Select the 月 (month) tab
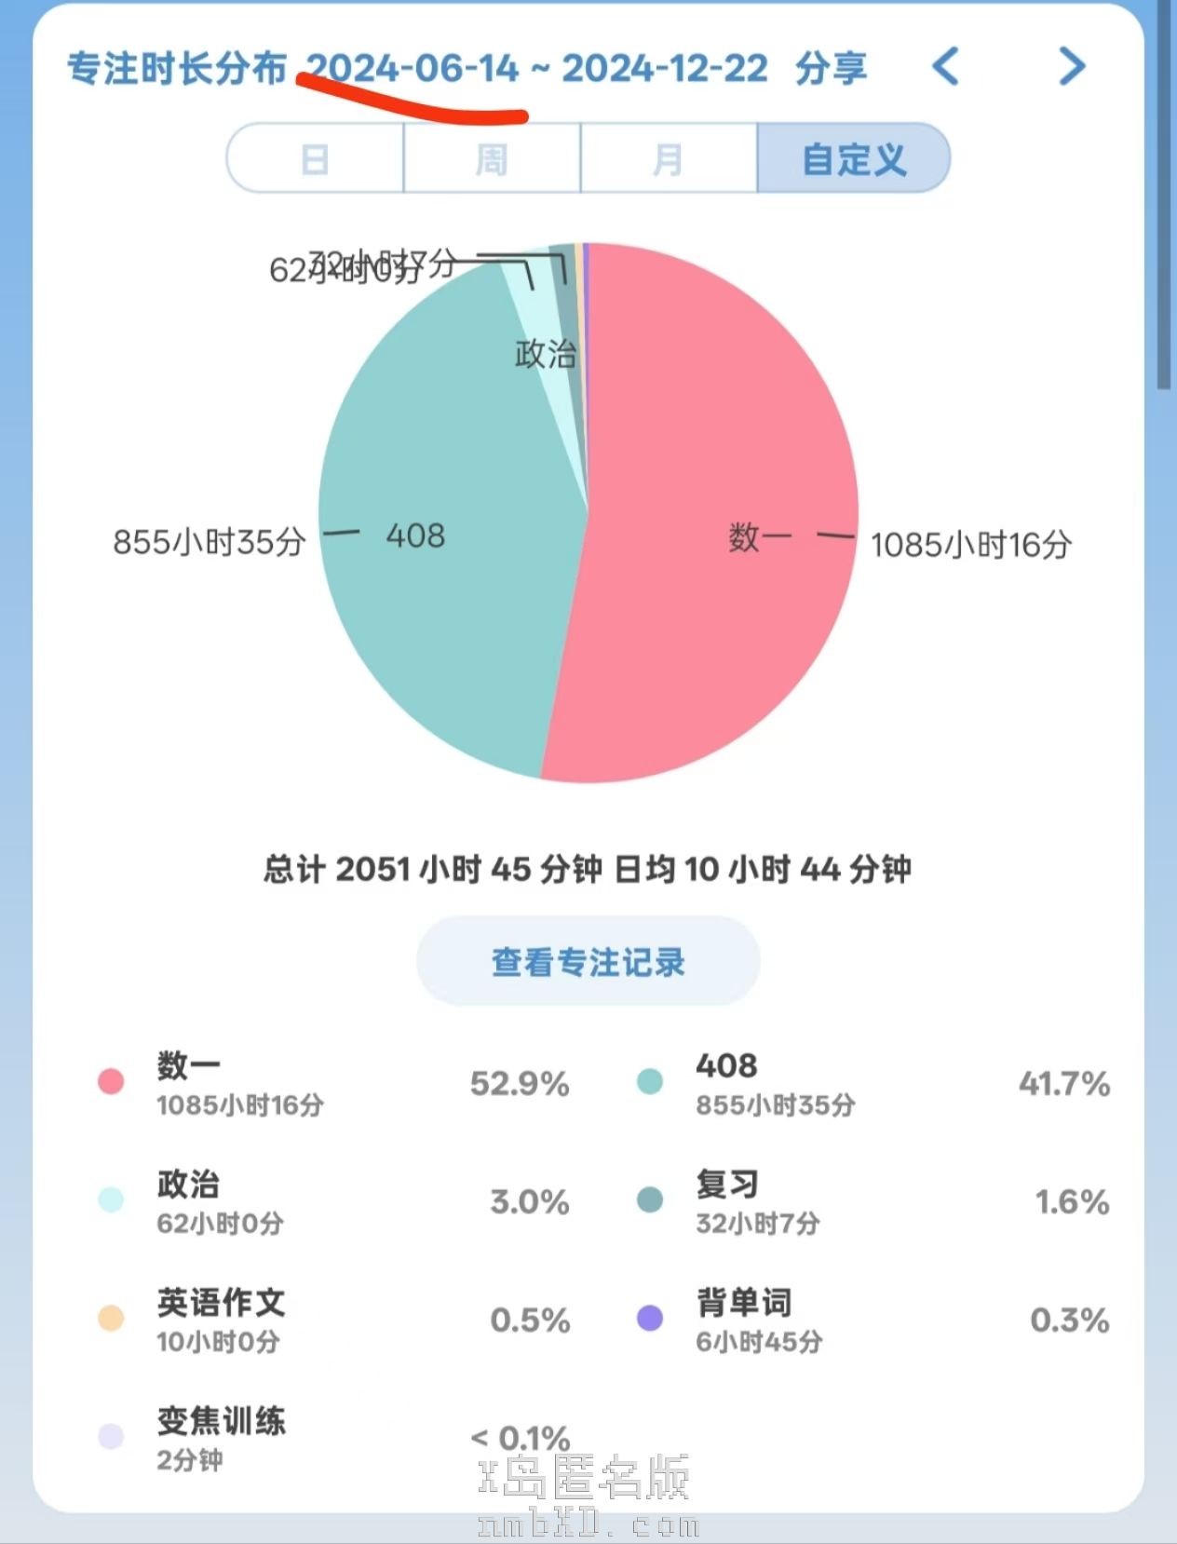The width and height of the screenshot is (1177, 1544). (669, 159)
